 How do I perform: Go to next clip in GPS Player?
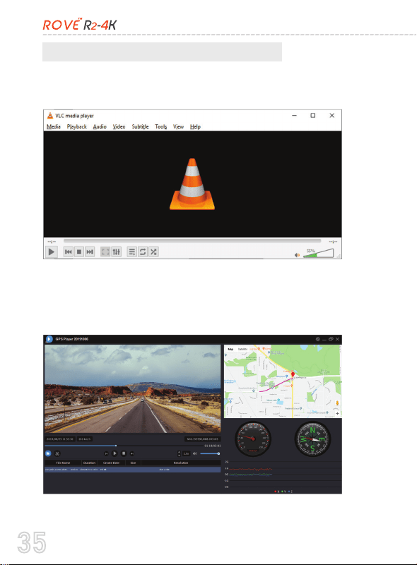pyautogui.click(x=132, y=453)
